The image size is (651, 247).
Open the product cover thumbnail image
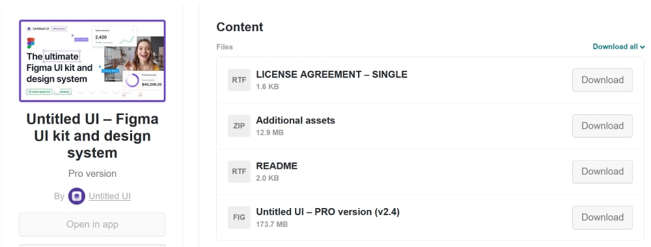(x=92, y=60)
